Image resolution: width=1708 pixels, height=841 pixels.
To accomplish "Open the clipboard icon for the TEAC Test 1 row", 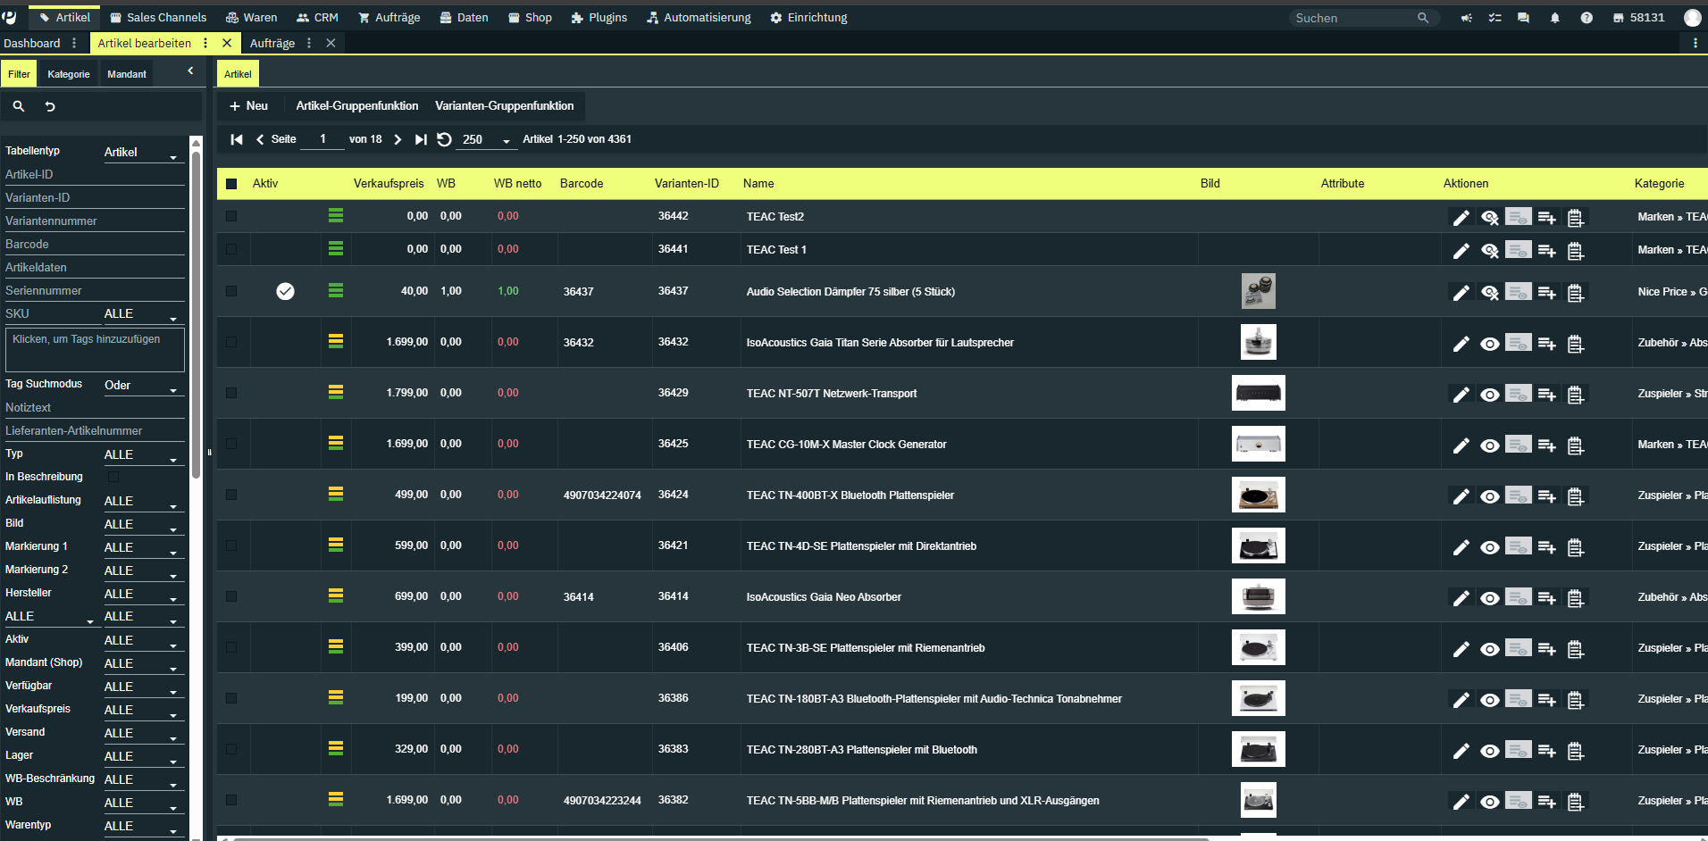I will tap(1576, 251).
